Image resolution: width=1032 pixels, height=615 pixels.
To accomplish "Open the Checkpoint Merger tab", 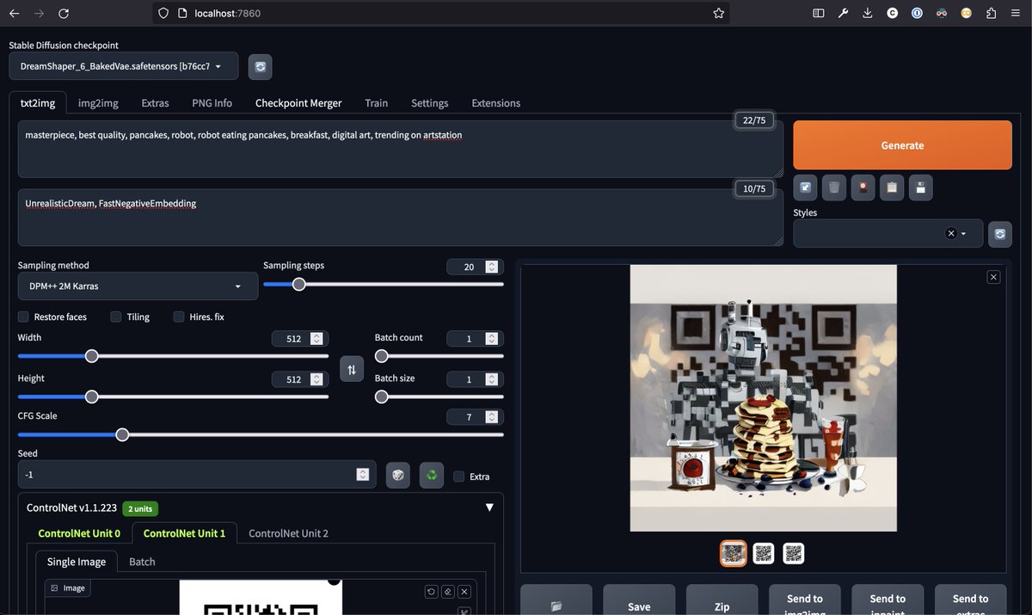I will tap(298, 103).
